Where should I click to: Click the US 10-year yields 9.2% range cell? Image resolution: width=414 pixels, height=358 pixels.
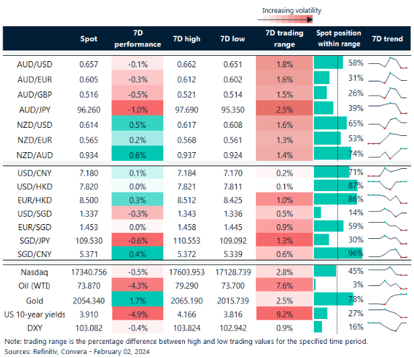[284, 312]
